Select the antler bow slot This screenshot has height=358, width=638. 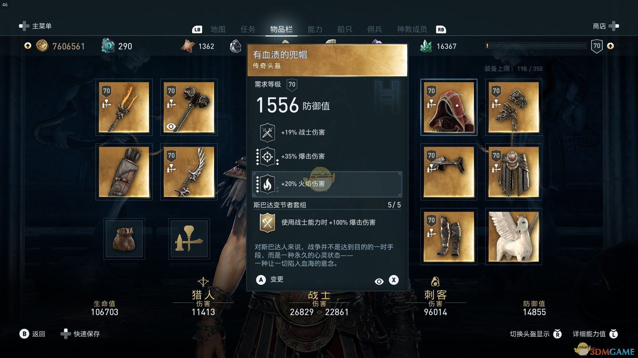pyautogui.click(x=189, y=172)
